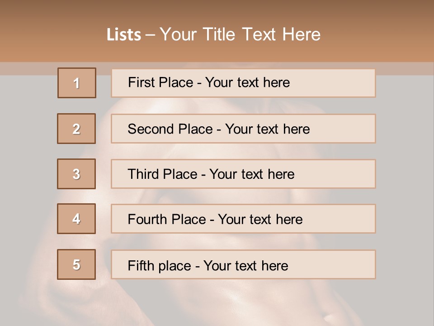Click the word "First" in the top list item
This screenshot has height=326, width=434.
(x=141, y=82)
